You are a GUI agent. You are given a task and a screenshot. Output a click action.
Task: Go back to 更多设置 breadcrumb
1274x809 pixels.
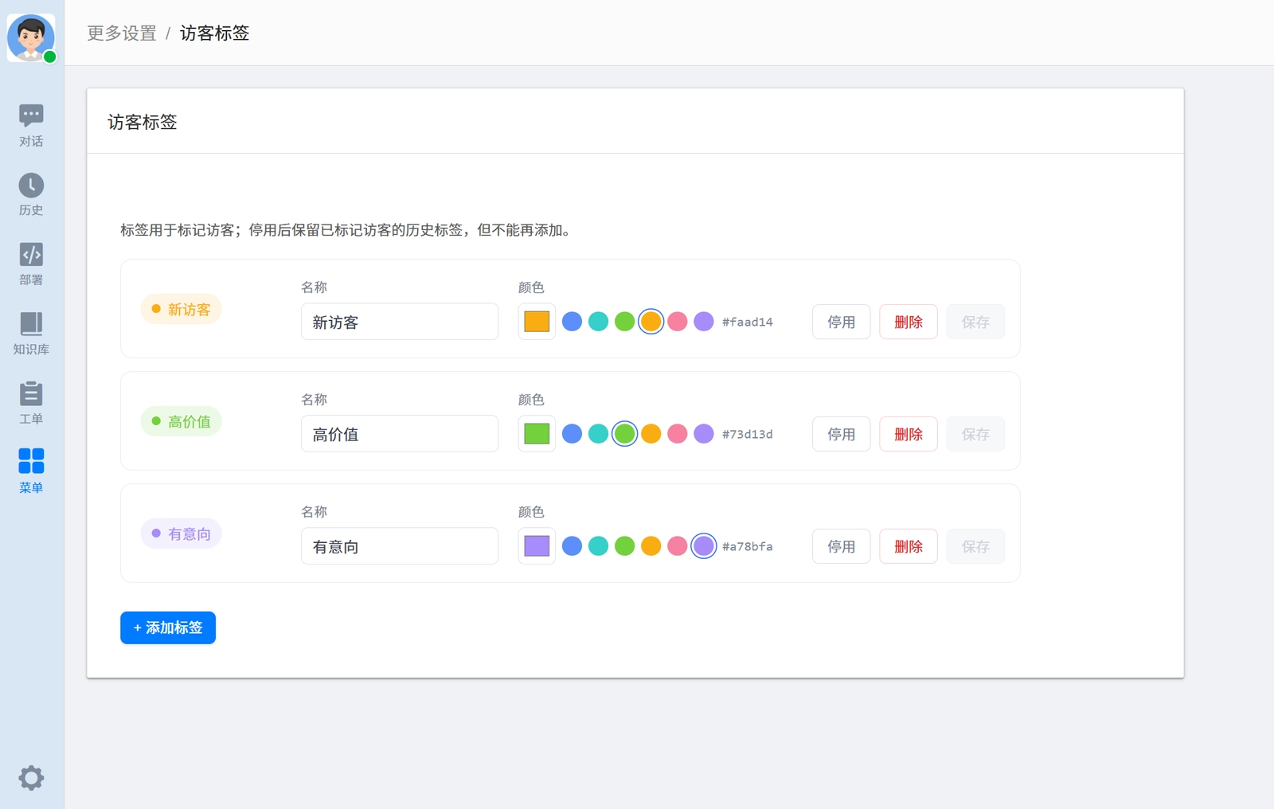[122, 33]
